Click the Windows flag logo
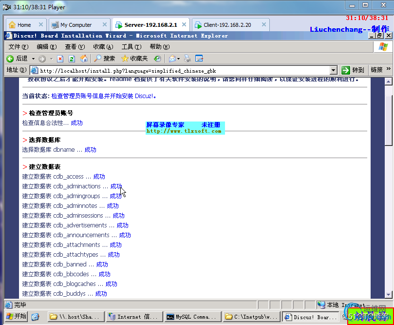The height and width of the screenshot is (325, 394). pos(383,46)
